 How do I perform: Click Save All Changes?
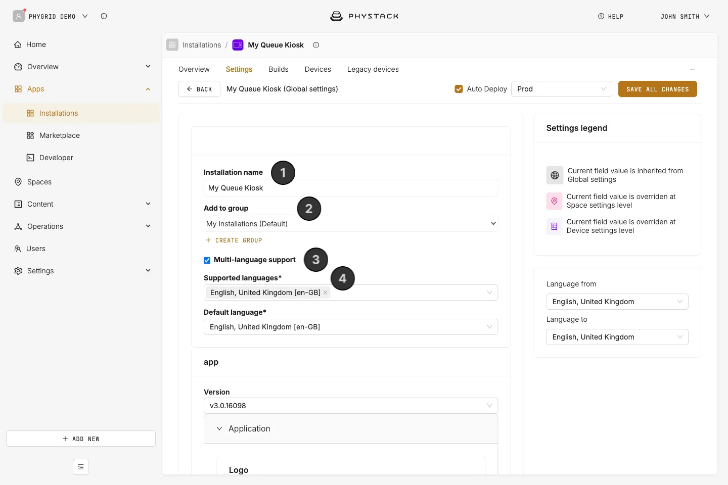click(658, 89)
